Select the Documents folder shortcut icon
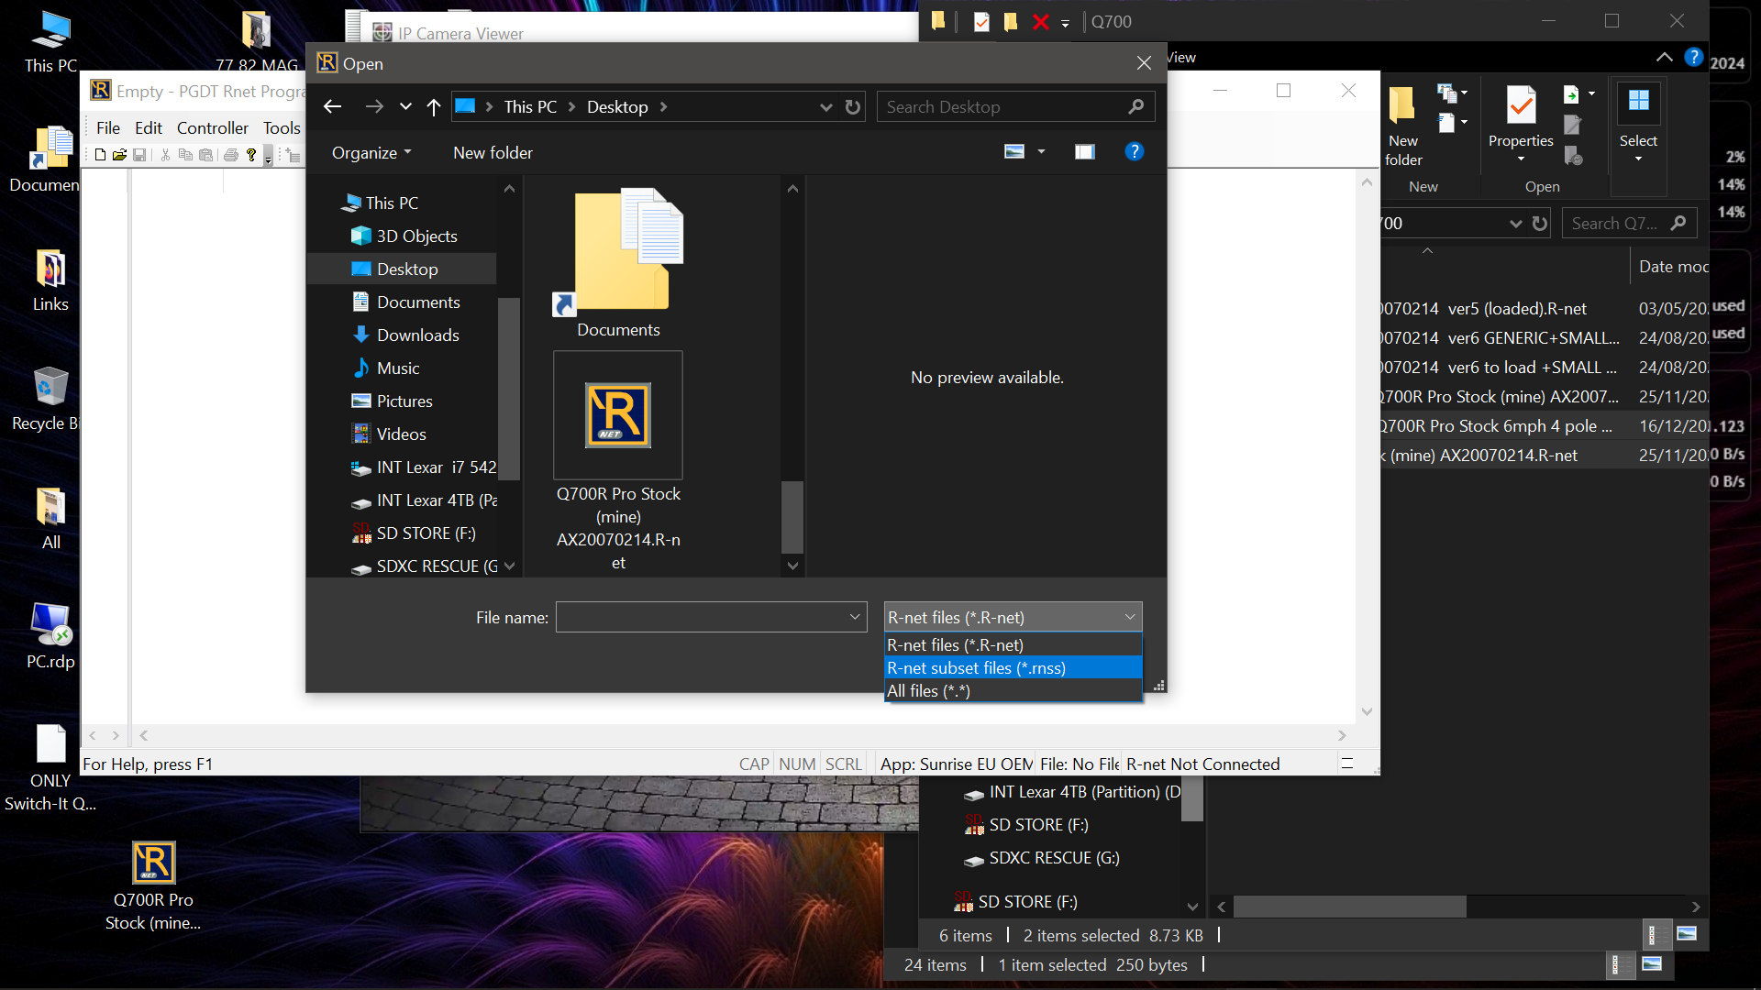The width and height of the screenshot is (1761, 990). coord(618,252)
